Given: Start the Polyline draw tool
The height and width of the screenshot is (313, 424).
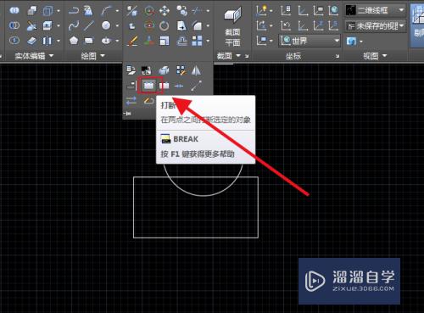Looking at the screenshot, I should 74,11.
